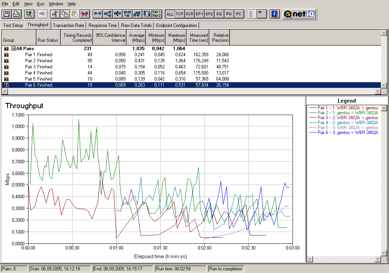Click the Print icon in toolbar

click(x=16, y=14)
